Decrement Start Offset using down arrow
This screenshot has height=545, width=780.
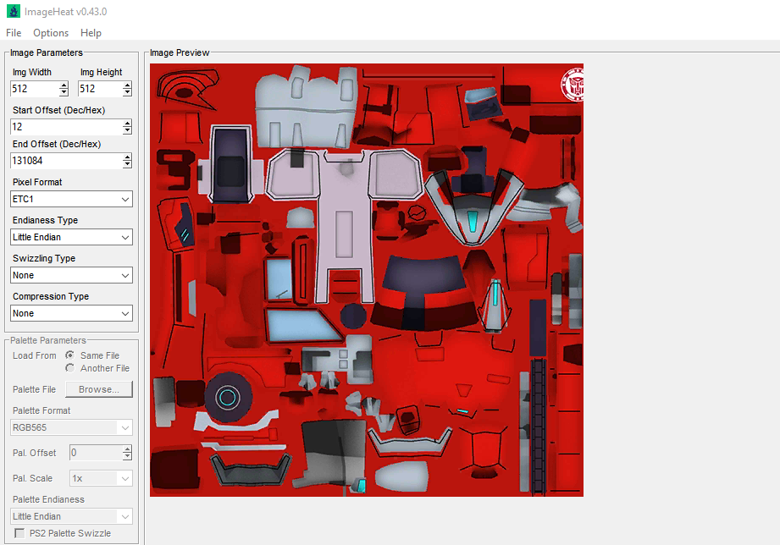[127, 130]
